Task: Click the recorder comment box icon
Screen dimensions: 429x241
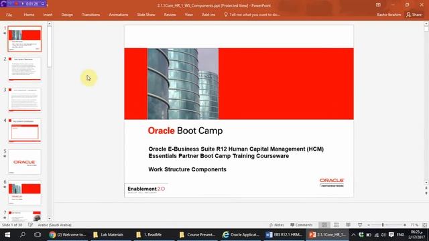Action: (43, 4)
